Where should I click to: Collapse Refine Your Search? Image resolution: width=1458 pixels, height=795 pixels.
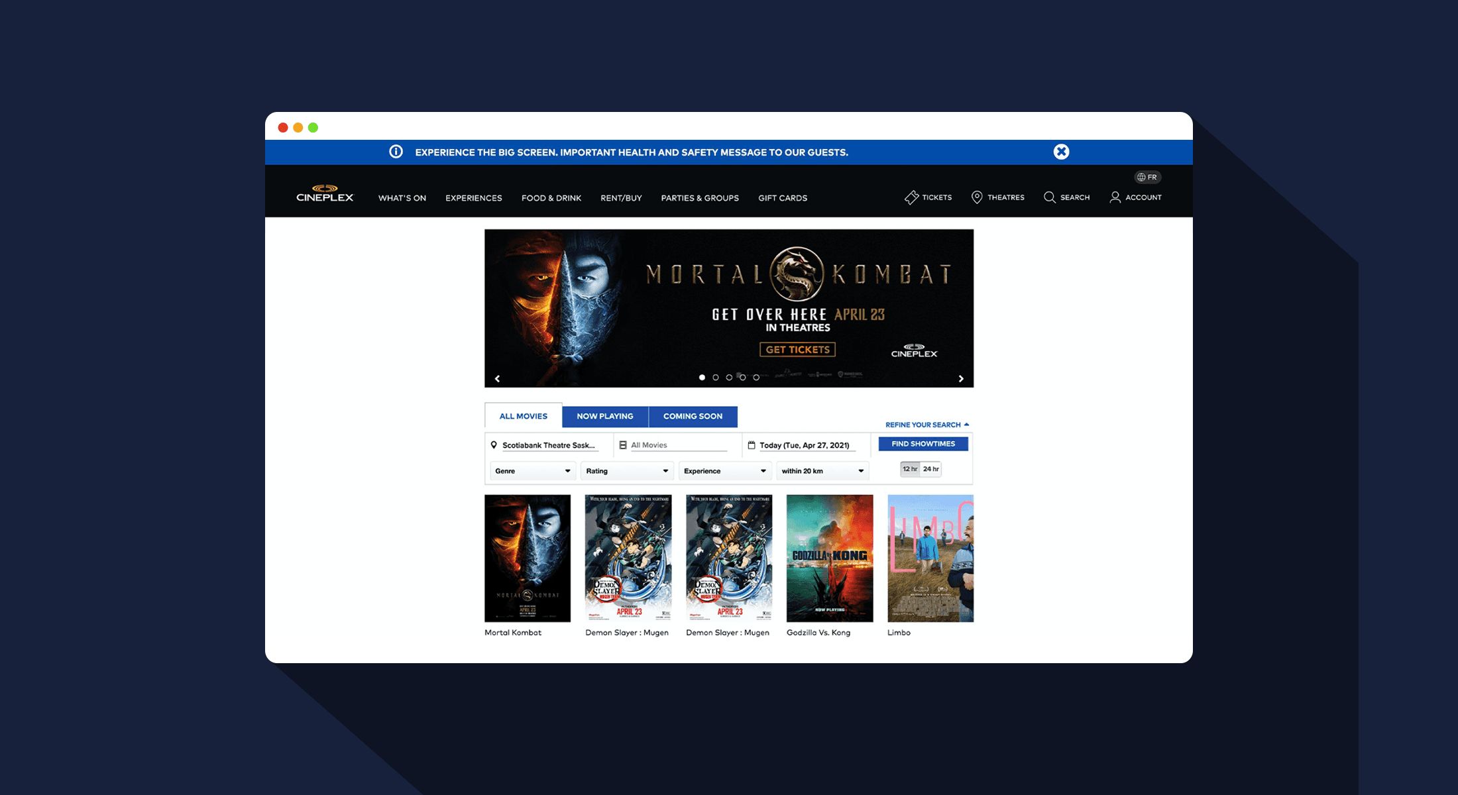(925, 425)
